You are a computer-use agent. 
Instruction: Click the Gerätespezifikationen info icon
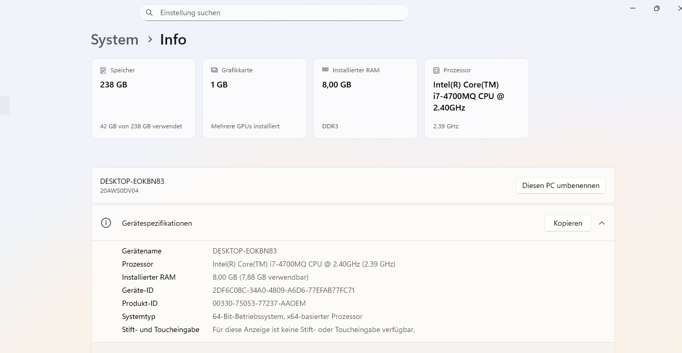coord(106,223)
